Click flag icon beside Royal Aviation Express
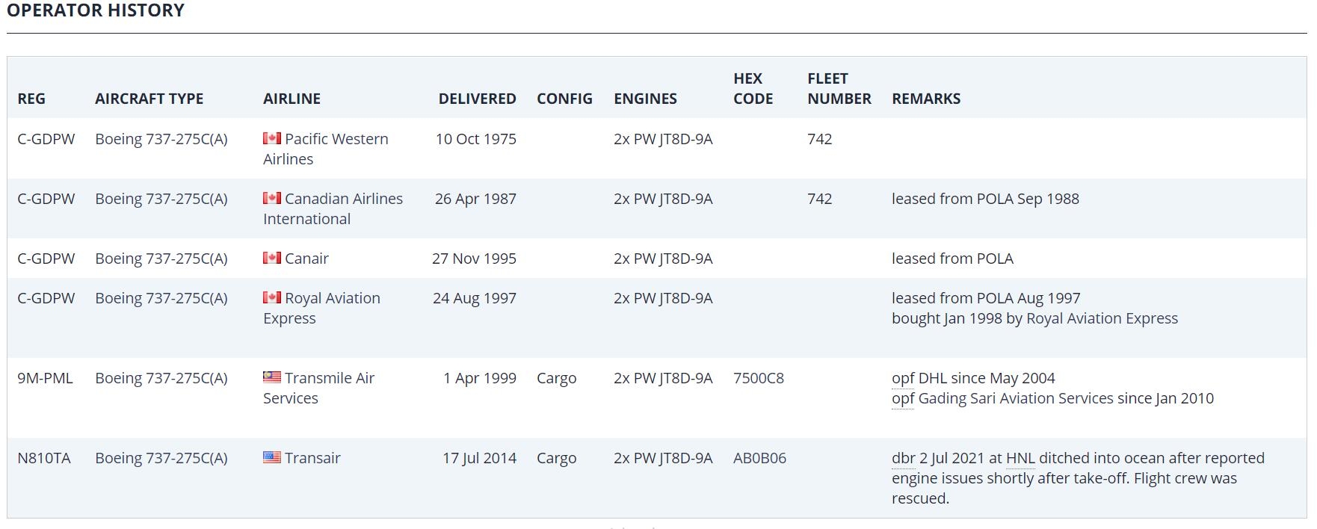Viewport: 1317px width, 529px height. coord(272,297)
